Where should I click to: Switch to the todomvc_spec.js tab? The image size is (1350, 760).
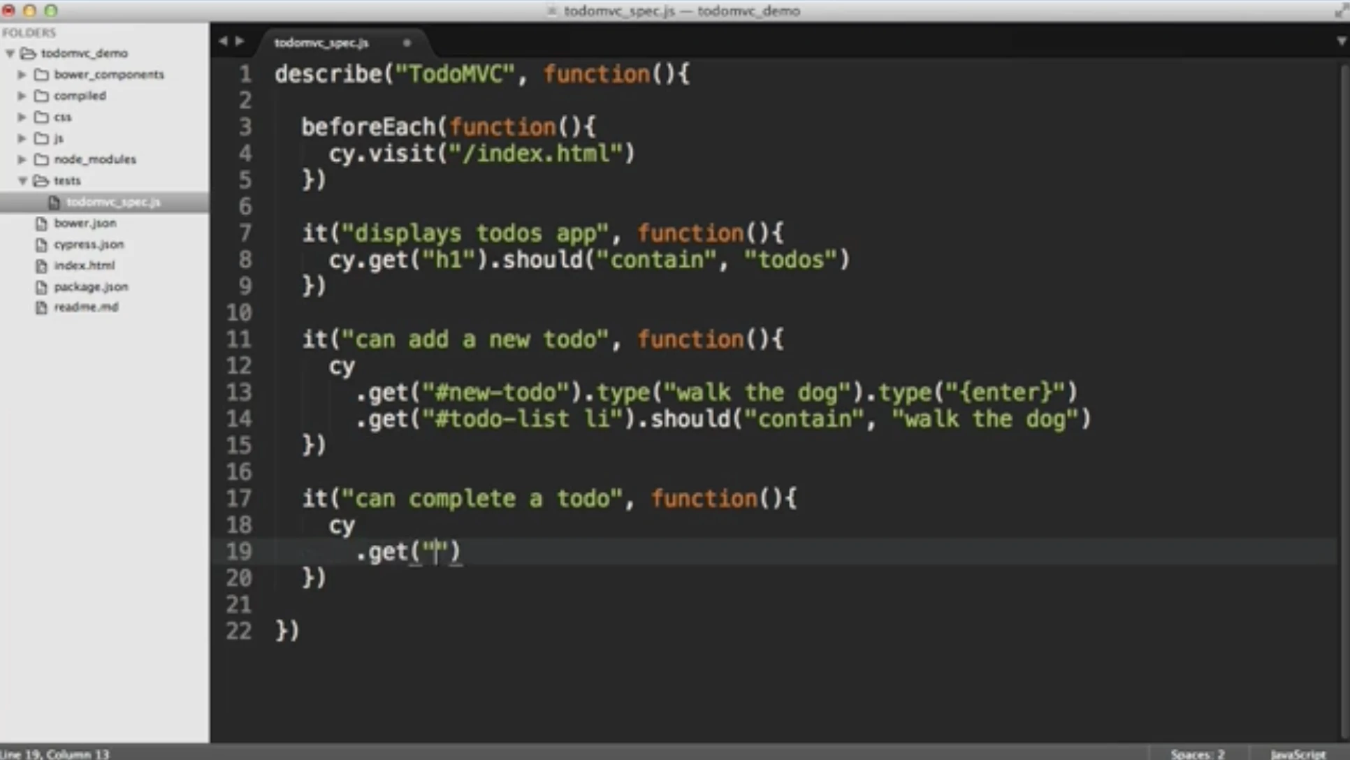[321, 43]
